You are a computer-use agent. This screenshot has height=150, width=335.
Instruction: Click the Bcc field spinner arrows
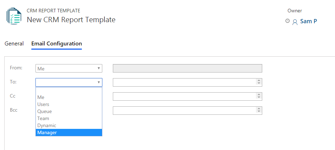tap(259, 111)
